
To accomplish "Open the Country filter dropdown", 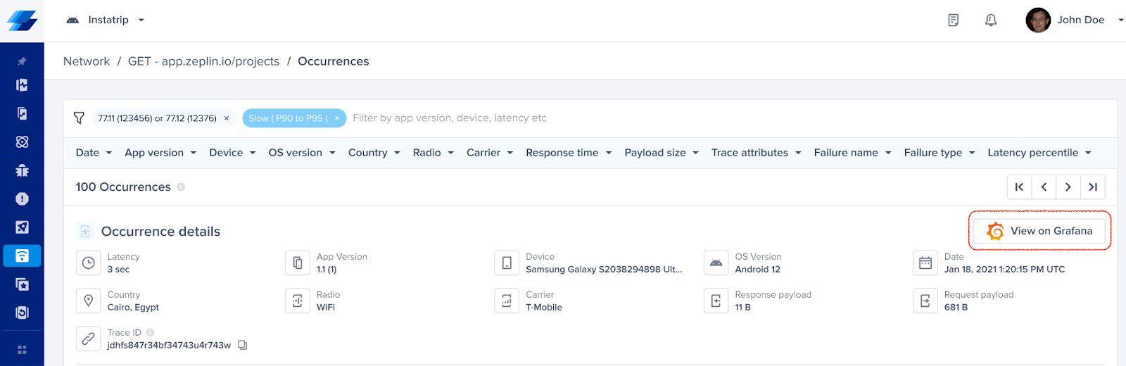I will [374, 153].
